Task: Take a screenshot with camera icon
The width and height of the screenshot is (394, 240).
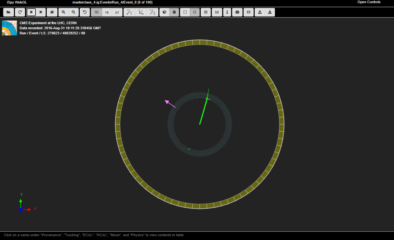Action: pos(237,12)
